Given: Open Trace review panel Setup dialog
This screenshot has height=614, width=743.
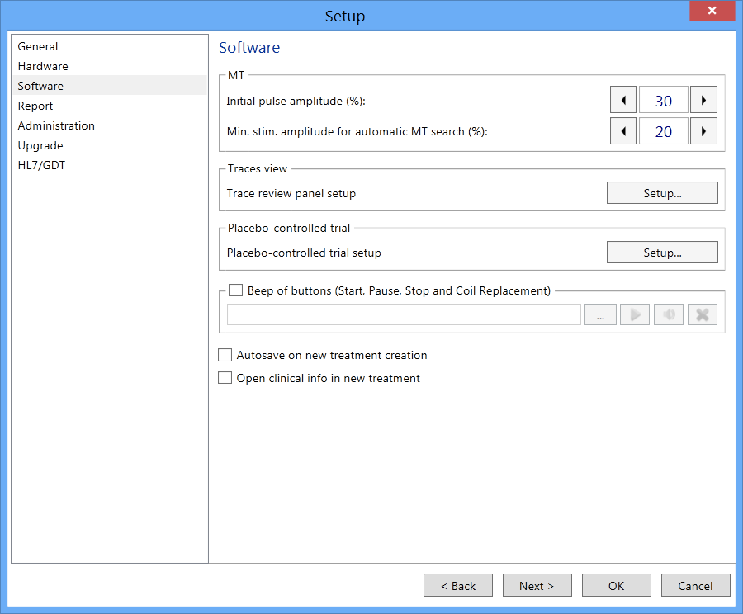Looking at the screenshot, I should (662, 193).
